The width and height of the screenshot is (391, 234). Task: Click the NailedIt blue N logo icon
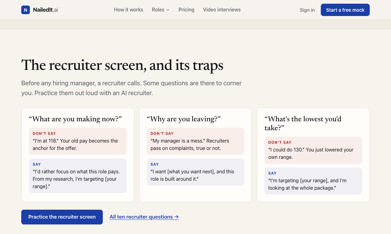point(26,10)
